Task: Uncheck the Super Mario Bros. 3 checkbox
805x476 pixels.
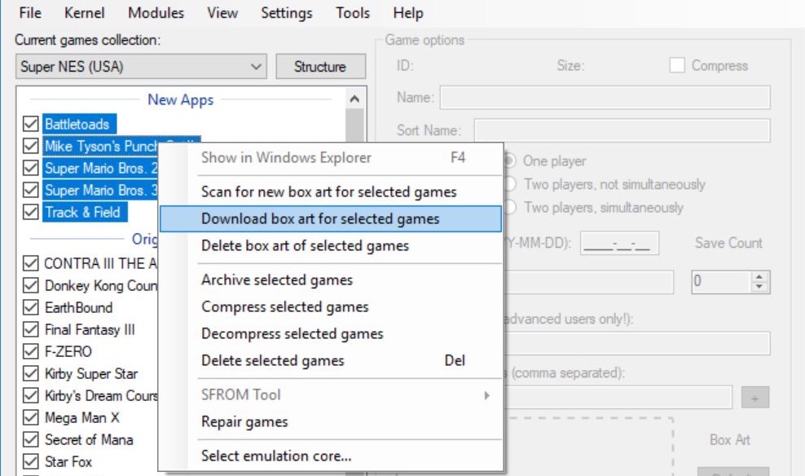Action: click(31, 190)
